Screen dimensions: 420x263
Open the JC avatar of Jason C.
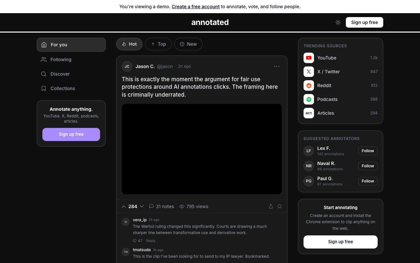pyautogui.click(x=127, y=66)
